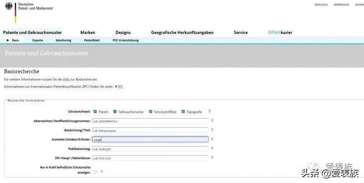This screenshot has height=183, width=364.
Task: Open help icon for Publikationstag field
Action: click(x=212, y=149)
